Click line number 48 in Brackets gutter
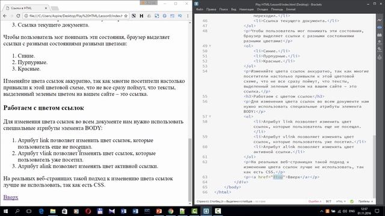This screenshot has height=216, width=385. (x=205, y=31)
